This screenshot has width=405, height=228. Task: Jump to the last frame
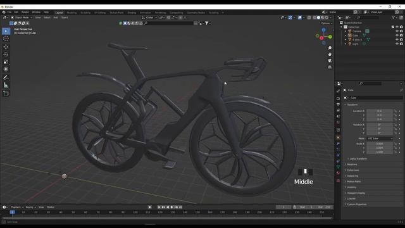click(180, 207)
